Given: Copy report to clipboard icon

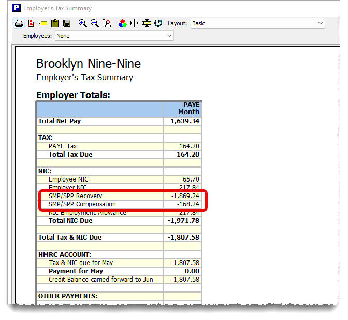Looking at the screenshot, I should tap(55, 23).
